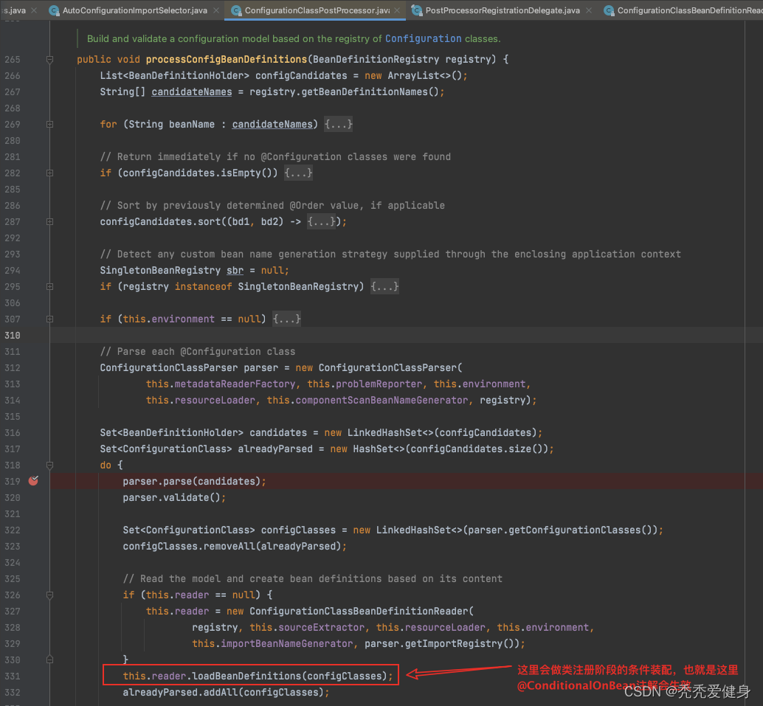The image size is (763, 706).
Task: Click line number 331 in the gutter
Action: click(12, 676)
